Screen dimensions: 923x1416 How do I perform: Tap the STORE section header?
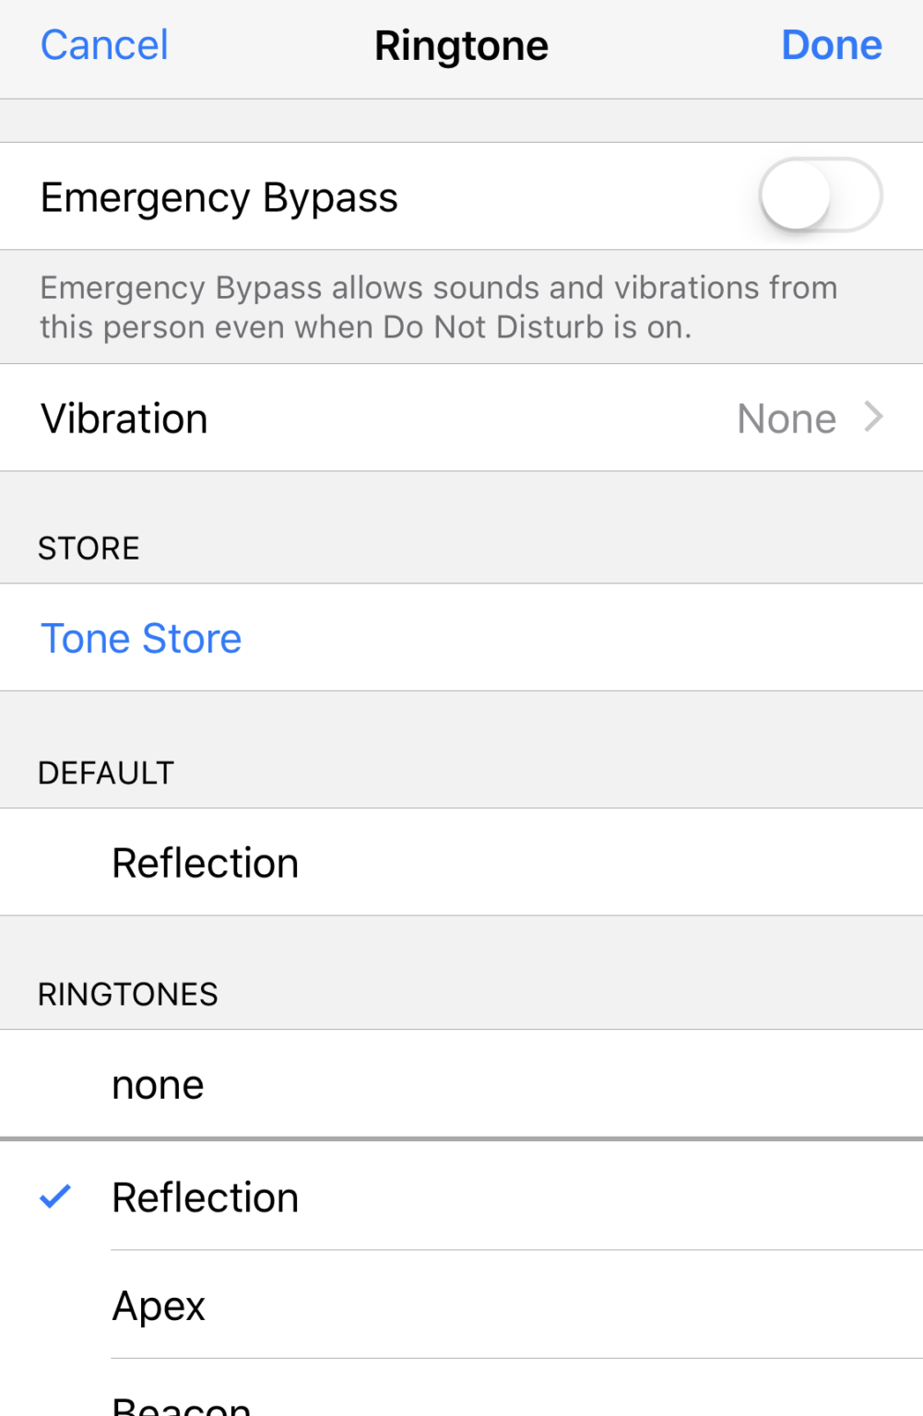click(x=89, y=547)
